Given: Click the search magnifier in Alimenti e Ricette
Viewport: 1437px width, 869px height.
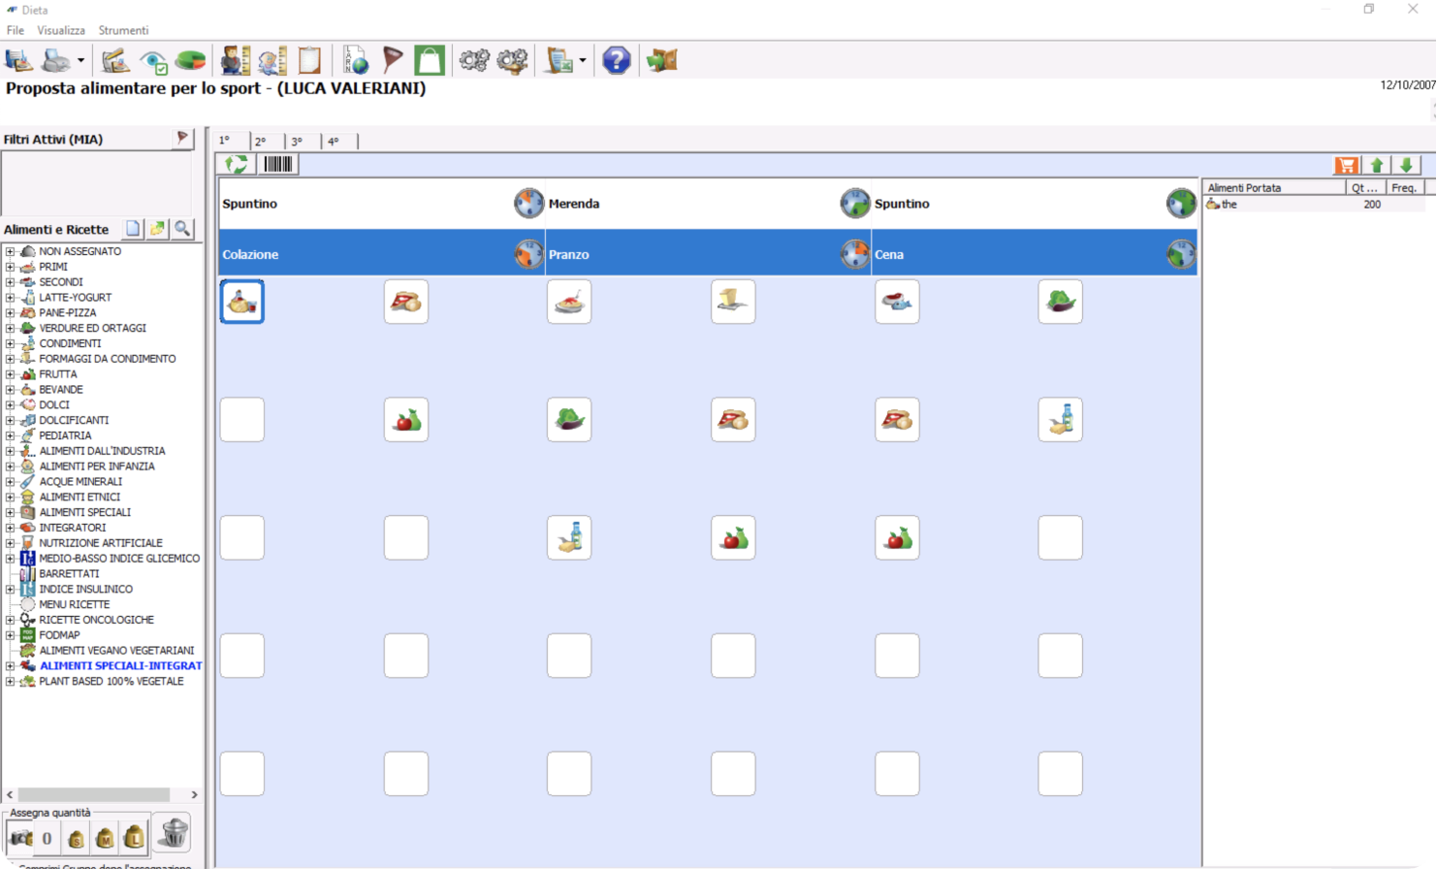Looking at the screenshot, I should 182,229.
